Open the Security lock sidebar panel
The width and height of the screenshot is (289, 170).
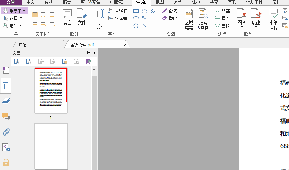(6, 162)
